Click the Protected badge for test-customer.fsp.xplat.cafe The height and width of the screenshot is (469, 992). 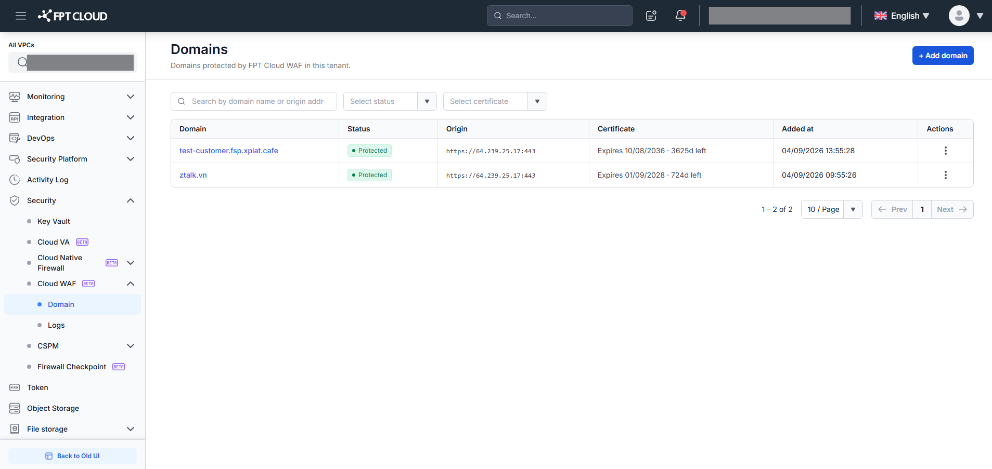[369, 151]
